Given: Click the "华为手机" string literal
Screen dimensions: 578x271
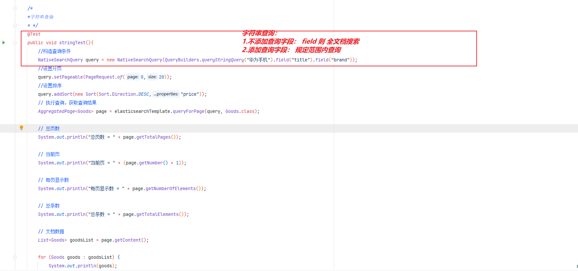Looking at the screenshot, I should click(258, 60).
